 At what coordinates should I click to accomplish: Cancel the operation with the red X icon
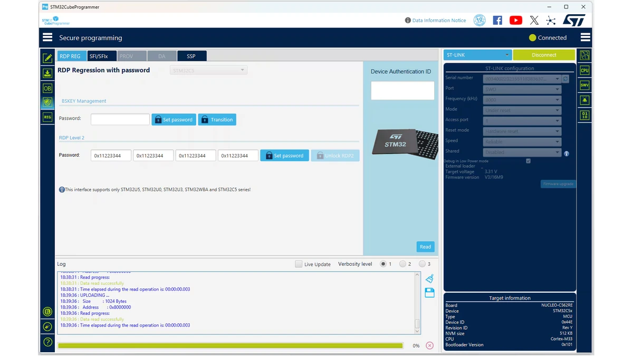click(x=429, y=345)
